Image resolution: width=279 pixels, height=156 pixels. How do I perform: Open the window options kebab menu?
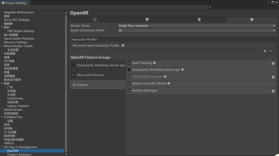(x=269, y=2)
